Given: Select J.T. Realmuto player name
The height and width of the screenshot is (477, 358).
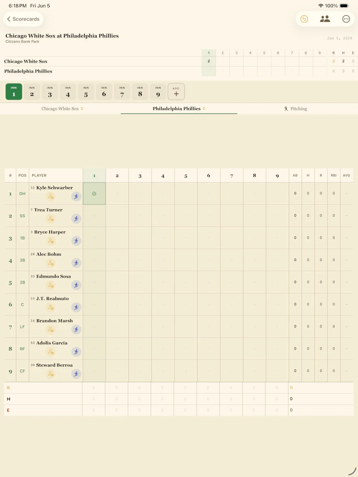Looking at the screenshot, I should click(52, 299).
